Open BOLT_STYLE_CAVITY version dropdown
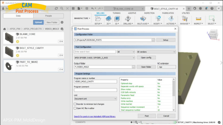The height and width of the screenshot is (125, 223). 61,55
